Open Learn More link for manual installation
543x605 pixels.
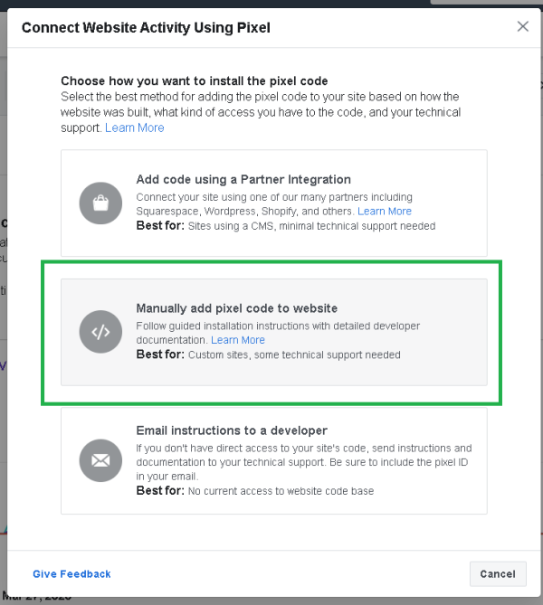coord(238,340)
